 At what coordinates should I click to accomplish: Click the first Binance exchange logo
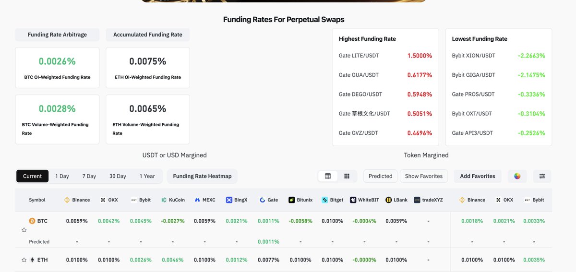[x=67, y=200]
